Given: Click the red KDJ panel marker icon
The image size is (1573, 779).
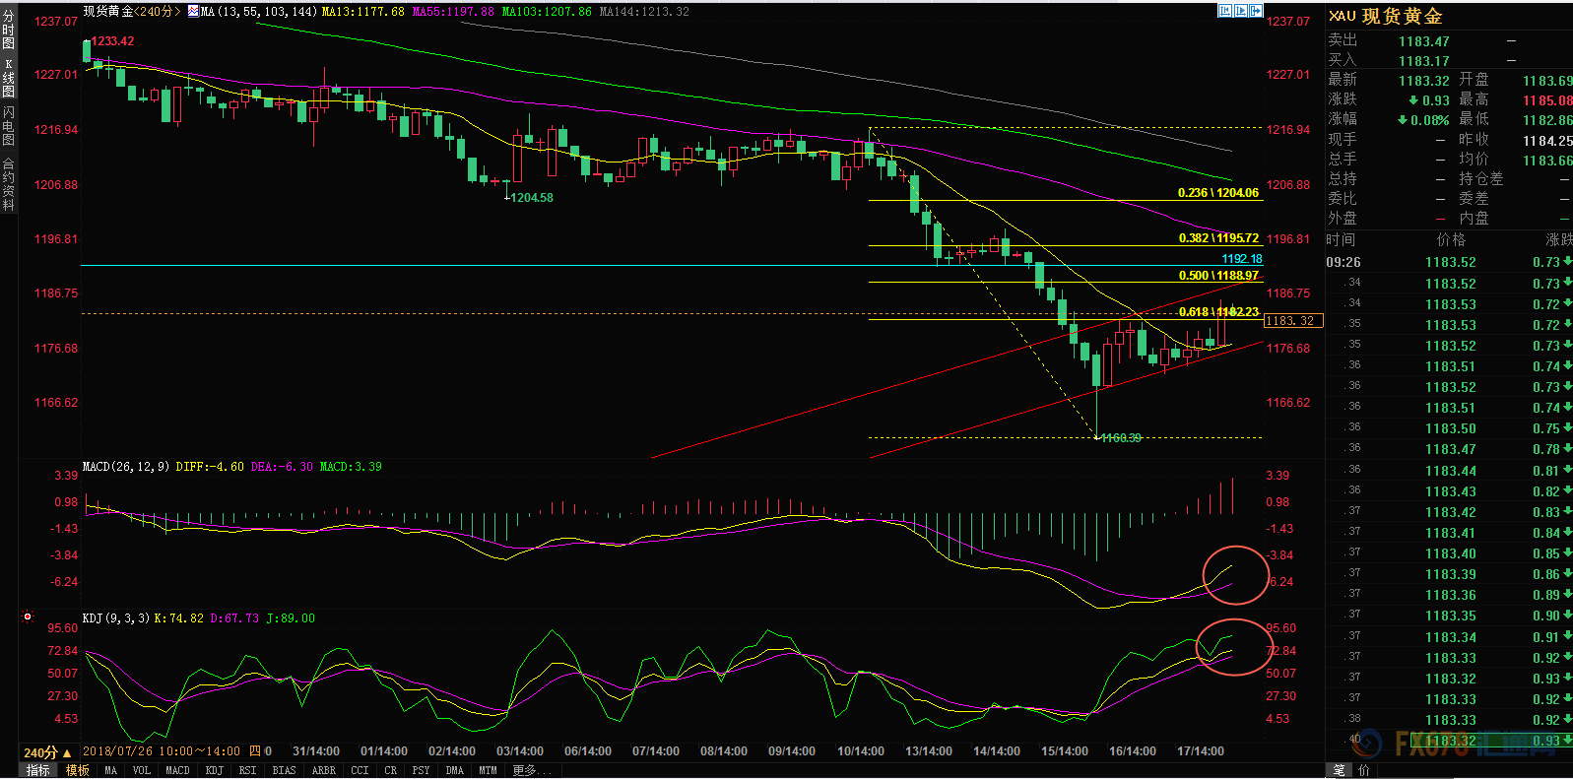Looking at the screenshot, I should 28,617.
